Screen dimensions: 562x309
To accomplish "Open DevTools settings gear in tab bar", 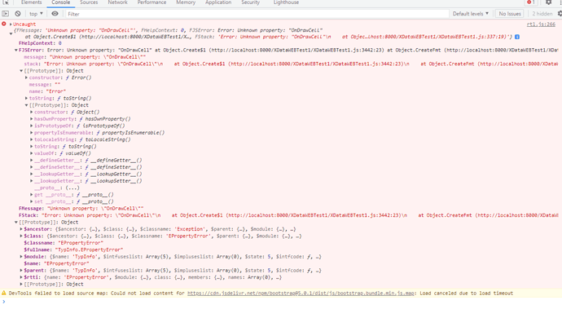I will coord(548,2).
